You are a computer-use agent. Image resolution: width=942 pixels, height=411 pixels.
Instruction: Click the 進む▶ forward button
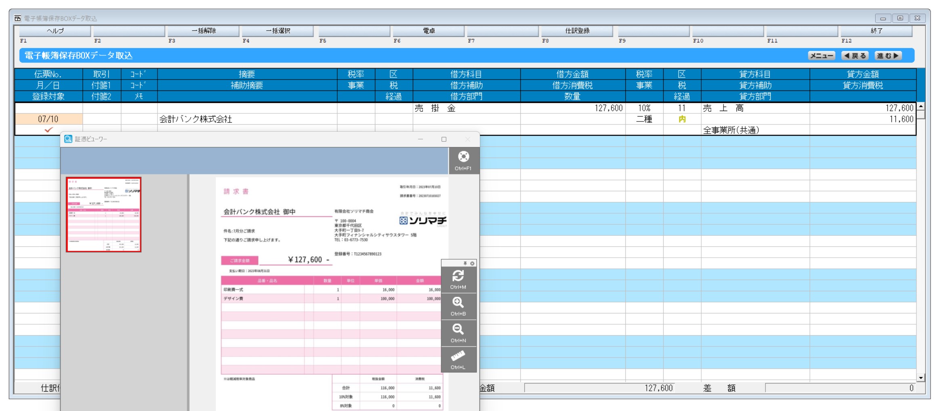coord(888,56)
